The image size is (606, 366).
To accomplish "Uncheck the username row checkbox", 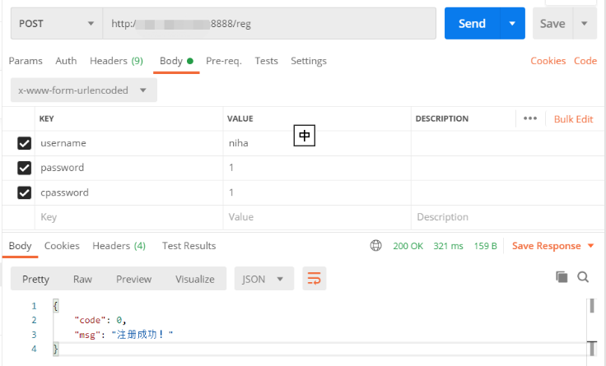I will coord(25,143).
